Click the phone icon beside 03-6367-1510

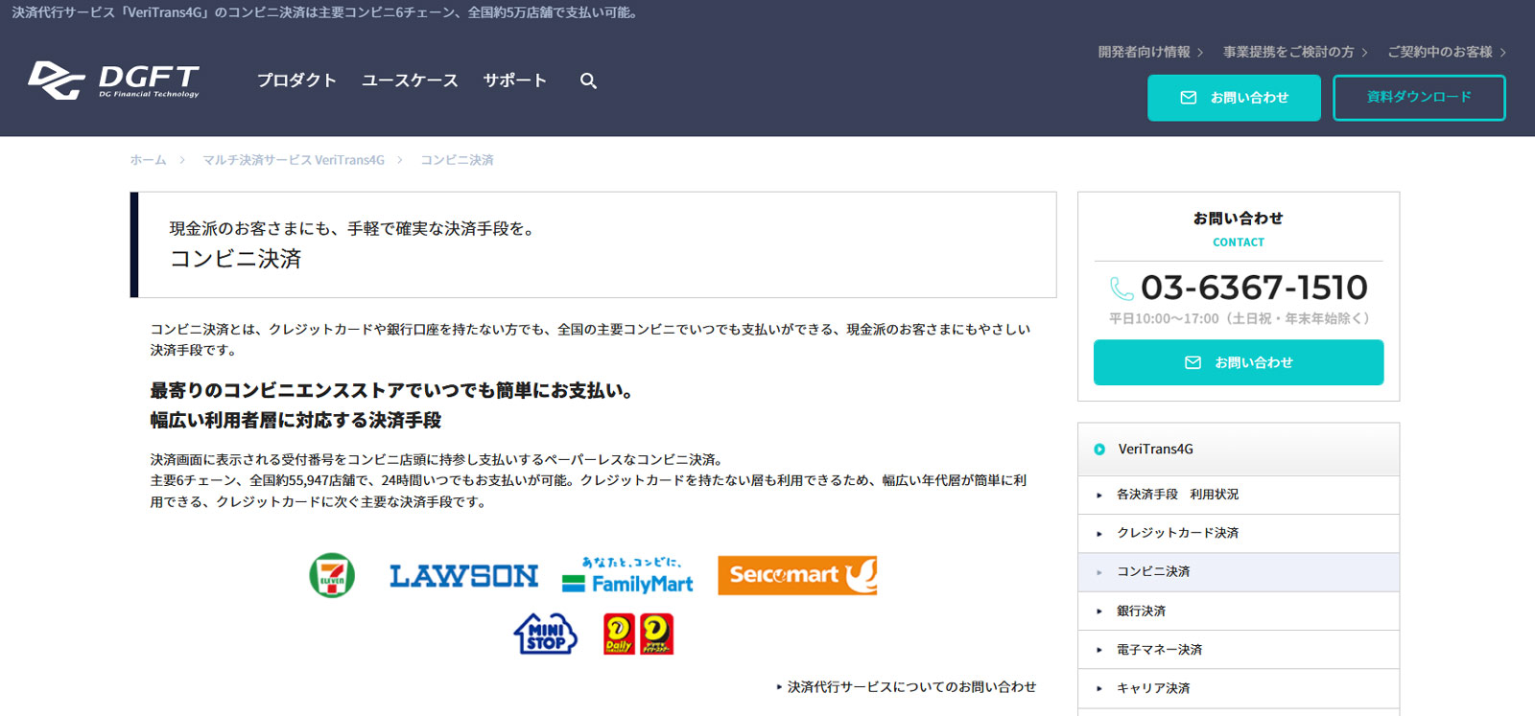point(1122,289)
